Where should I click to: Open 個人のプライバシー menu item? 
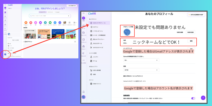(x=99, y=39)
